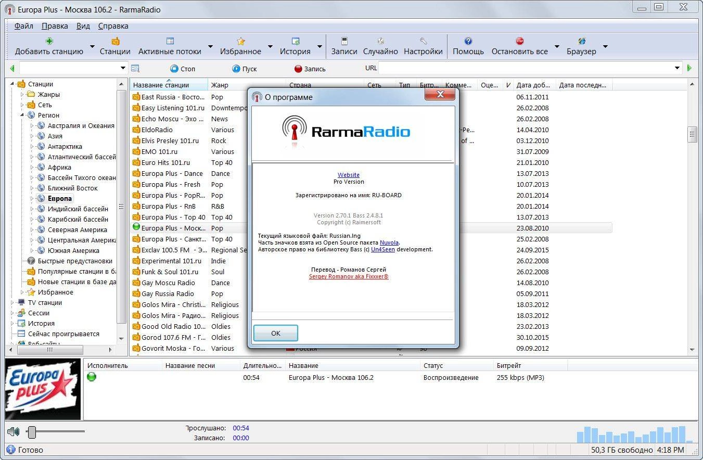Select Африка in the region tree

[59, 167]
